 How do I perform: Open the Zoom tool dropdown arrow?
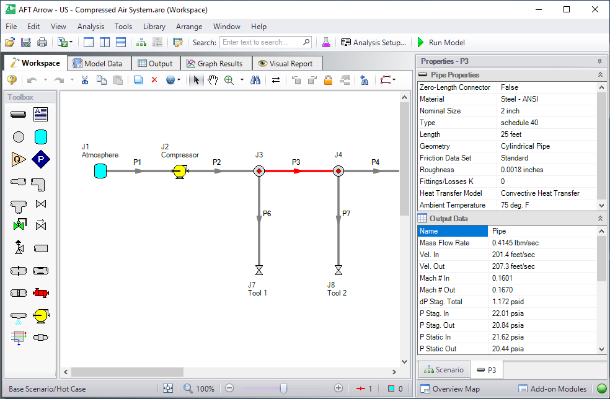point(242,80)
